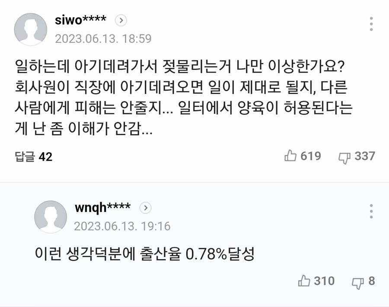Image resolution: width=389 pixels, height=307 pixels.
Task: Expand the chevron next to wnqh****
Action: point(146,208)
